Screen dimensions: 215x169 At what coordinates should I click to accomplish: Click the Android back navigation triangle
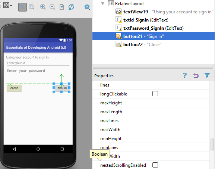pyautogui.click(x=14, y=149)
